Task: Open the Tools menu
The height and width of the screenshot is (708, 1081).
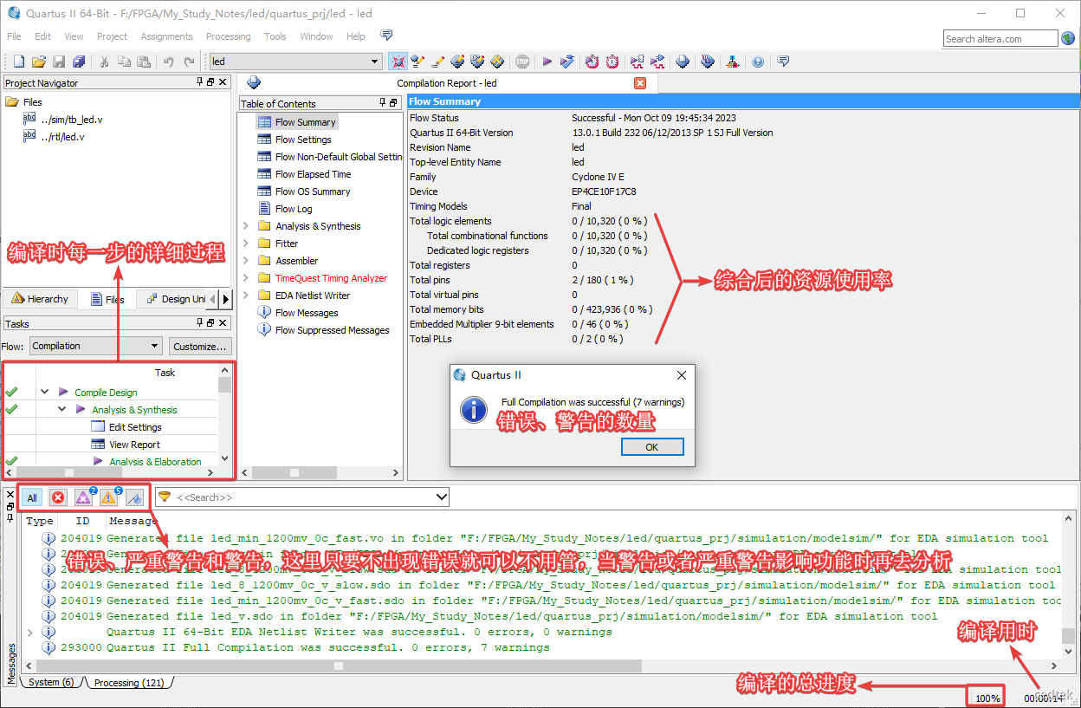Action: 275,36
